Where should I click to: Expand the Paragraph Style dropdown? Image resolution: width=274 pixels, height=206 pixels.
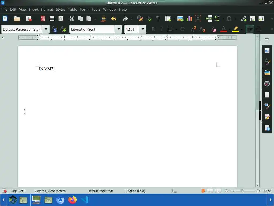pyautogui.click(x=46, y=29)
